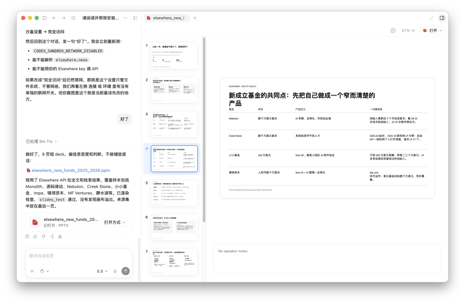465x304 pixels.
Task: Start voice input with microphone icon
Action: [115, 271]
